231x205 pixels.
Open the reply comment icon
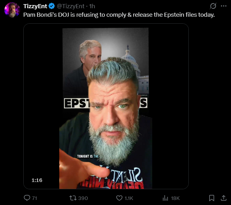click(x=27, y=198)
